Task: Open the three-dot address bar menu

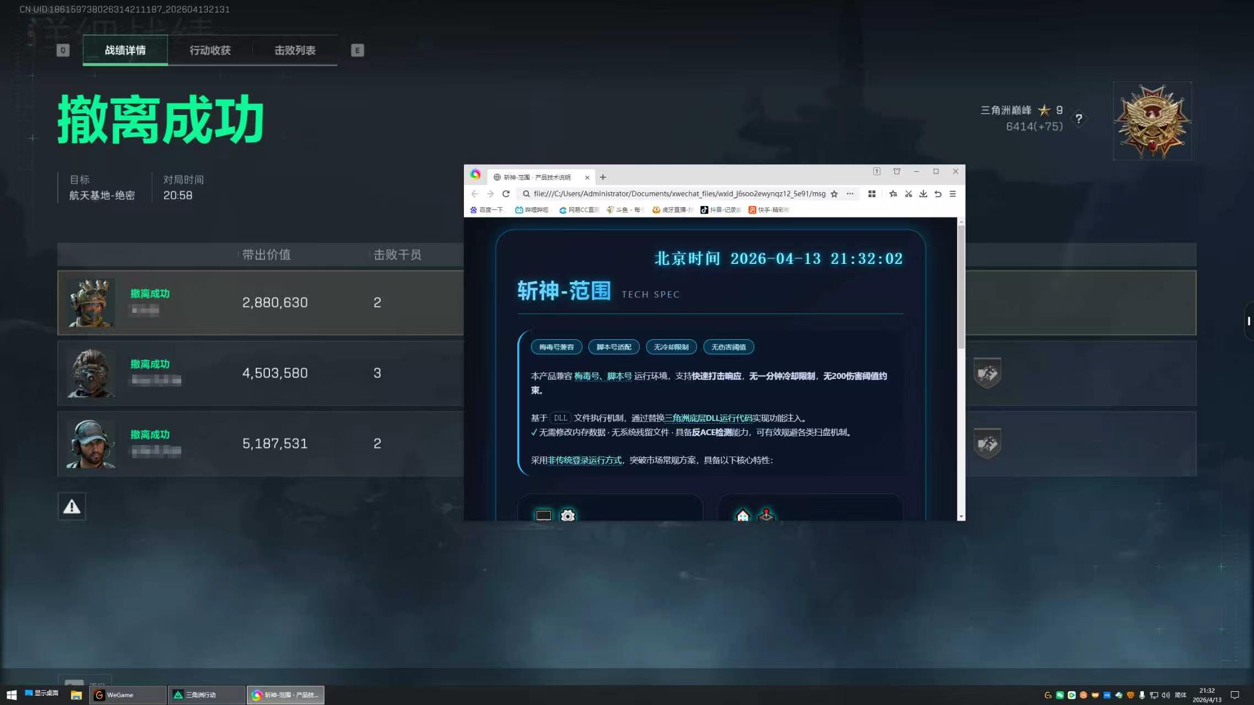Action: tap(850, 194)
